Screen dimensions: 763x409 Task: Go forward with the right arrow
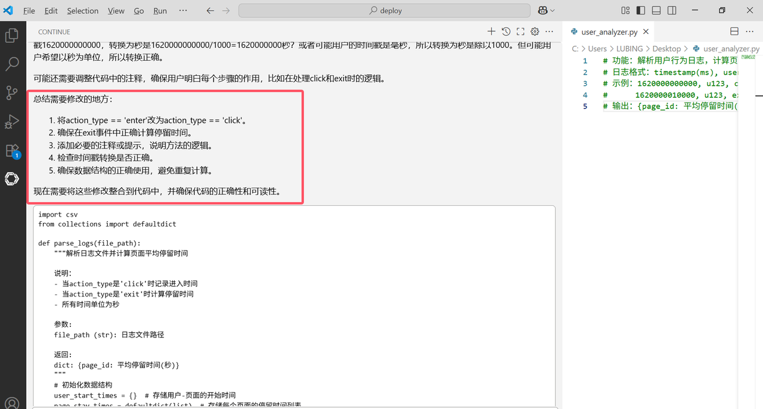coord(226,11)
